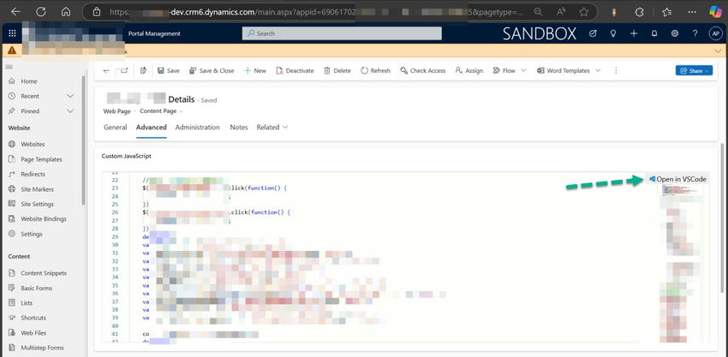Expand the Flow dropdown arrow
728x357 pixels.
click(x=523, y=70)
